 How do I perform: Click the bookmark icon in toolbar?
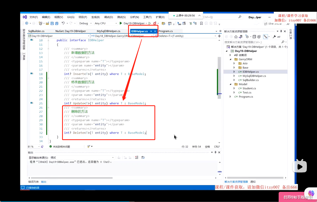(201, 23)
